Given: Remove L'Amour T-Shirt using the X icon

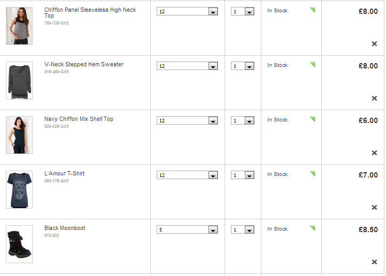Looking at the screenshot, I should click(374, 208).
